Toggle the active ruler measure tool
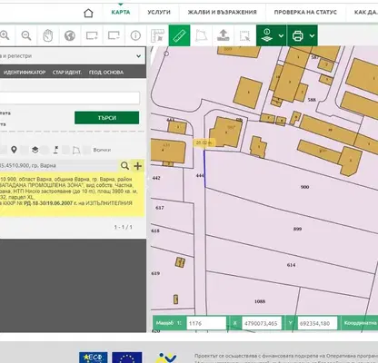The height and width of the screenshot is (363, 378). point(179,35)
